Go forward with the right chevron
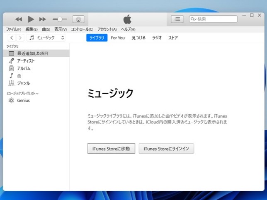 (x=20, y=38)
